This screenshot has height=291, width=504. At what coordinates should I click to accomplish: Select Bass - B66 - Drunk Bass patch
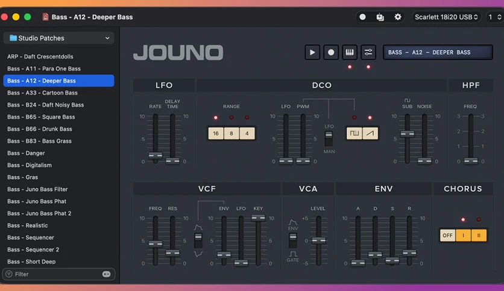pos(59,129)
